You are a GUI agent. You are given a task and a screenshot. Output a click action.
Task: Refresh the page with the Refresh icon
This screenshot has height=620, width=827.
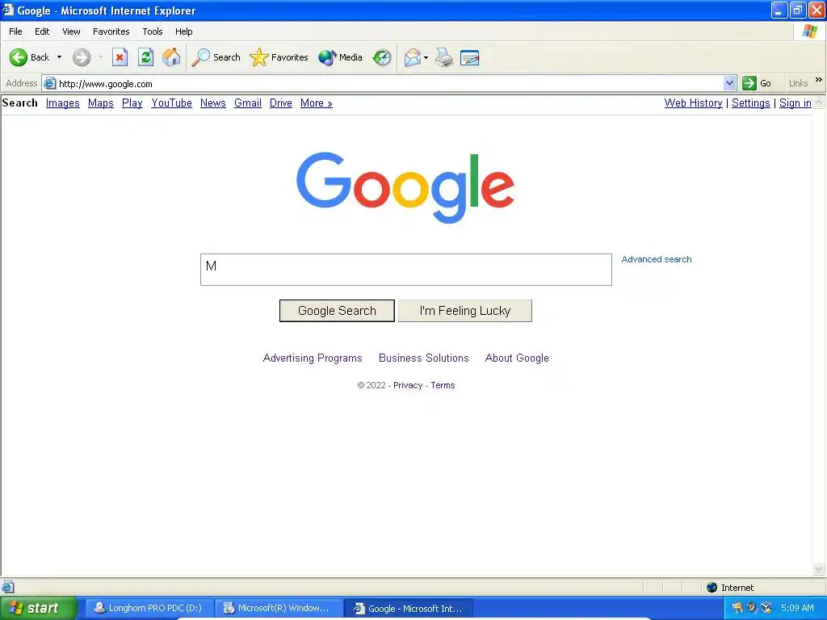tap(145, 57)
